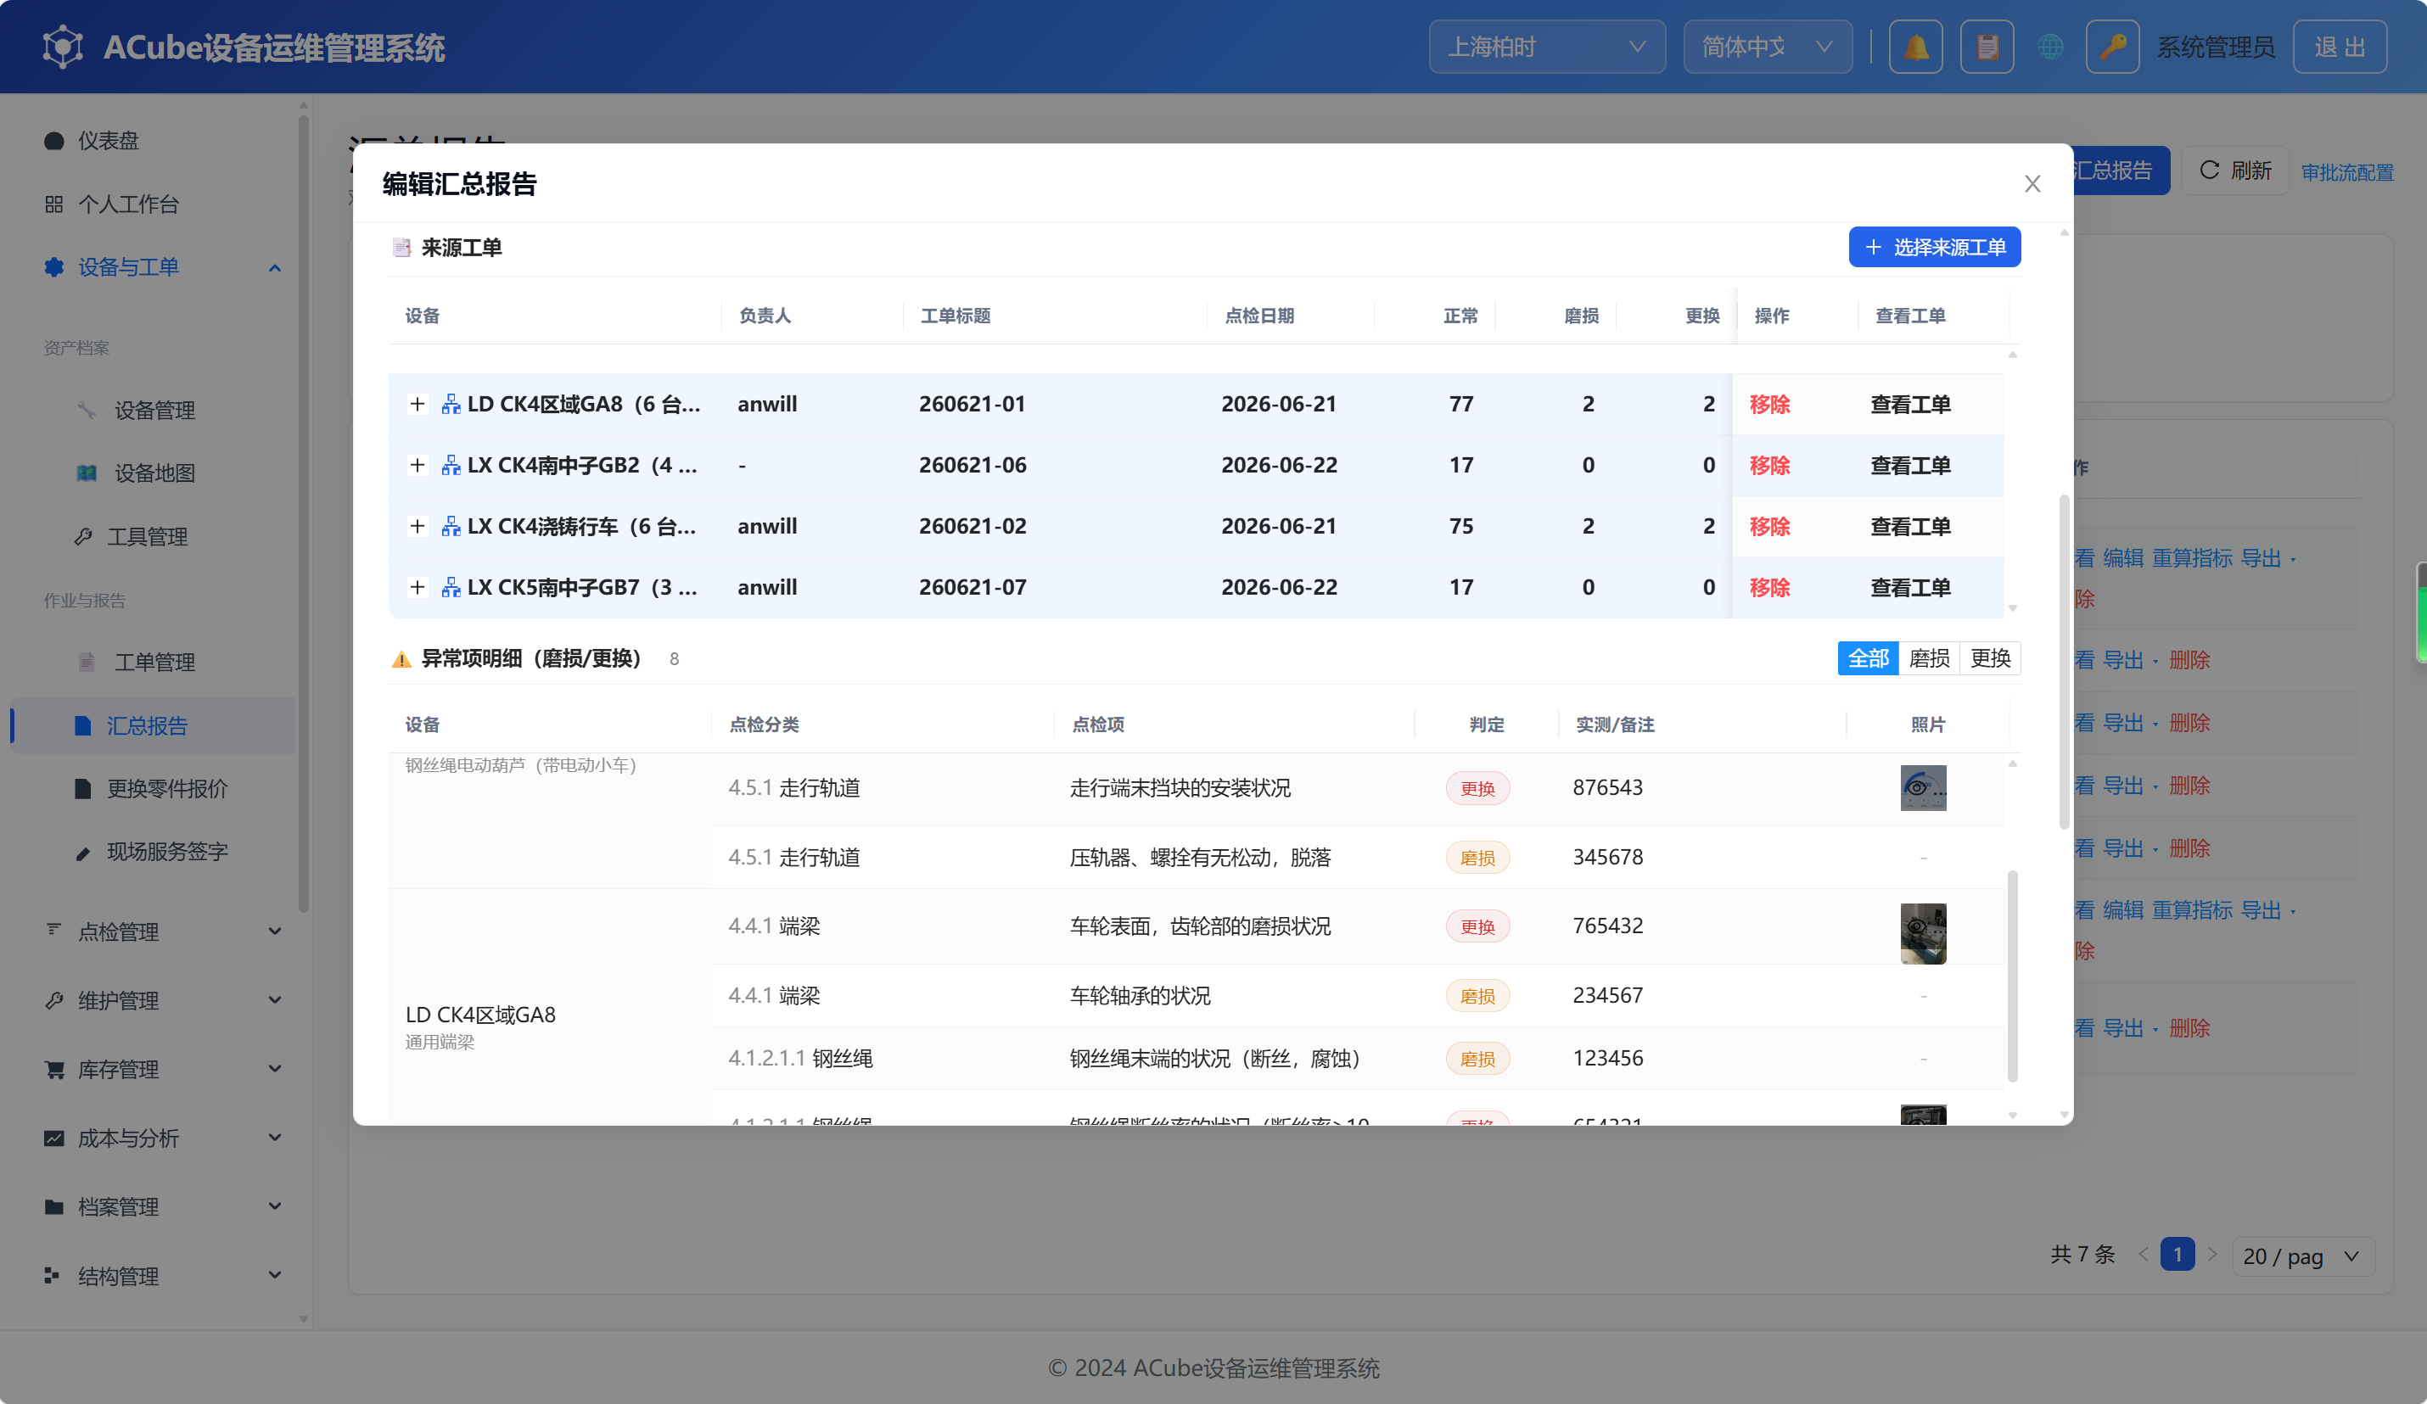
Task: Click the key icon in header
Action: 2112,46
